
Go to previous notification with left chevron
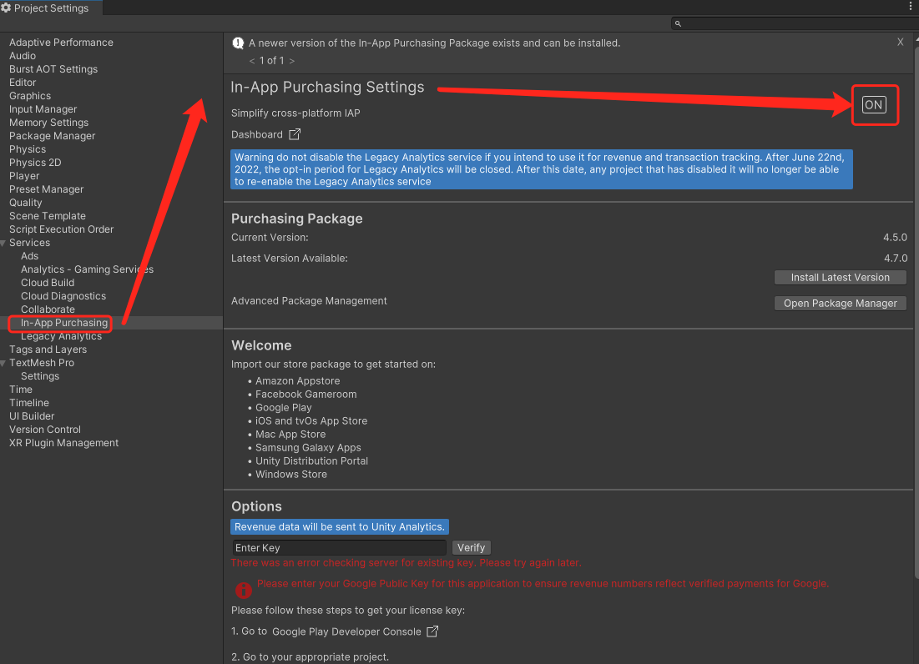tap(252, 61)
